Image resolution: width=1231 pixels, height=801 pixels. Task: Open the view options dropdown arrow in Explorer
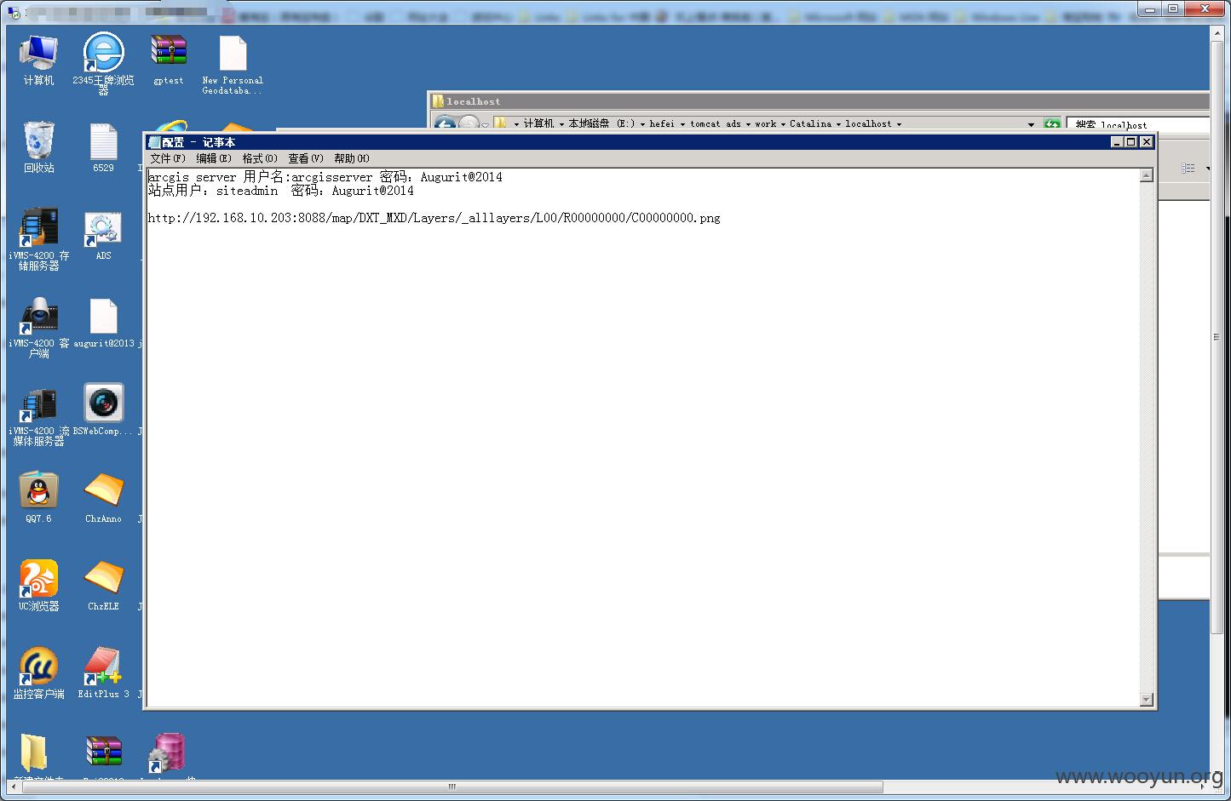(1207, 169)
